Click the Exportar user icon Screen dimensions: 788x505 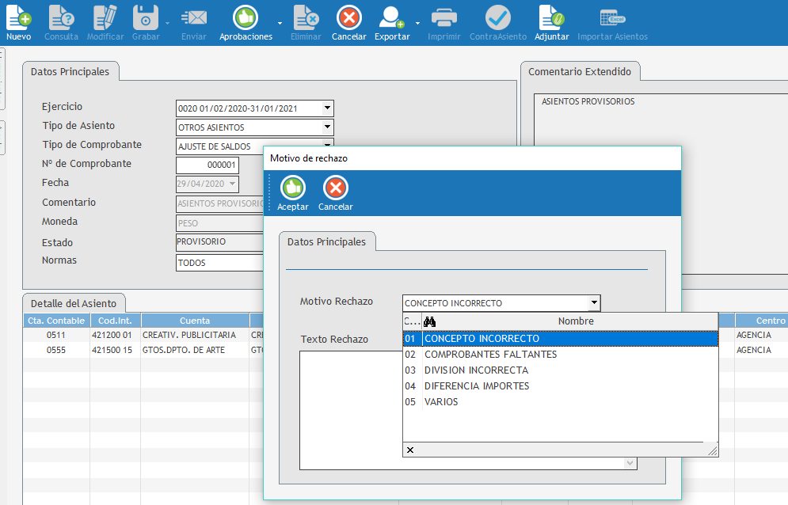[391, 17]
